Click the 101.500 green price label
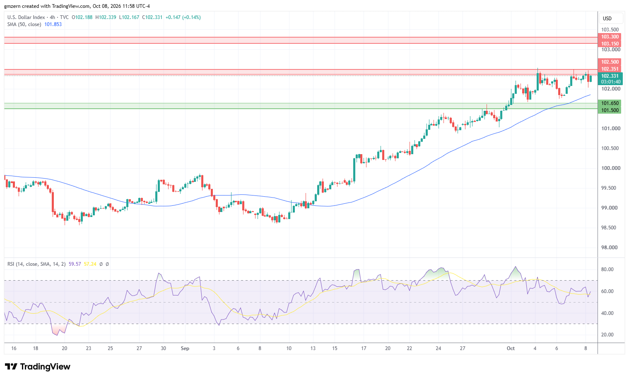Image resolution: width=629 pixels, height=379 pixels. click(x=610, y=110)
